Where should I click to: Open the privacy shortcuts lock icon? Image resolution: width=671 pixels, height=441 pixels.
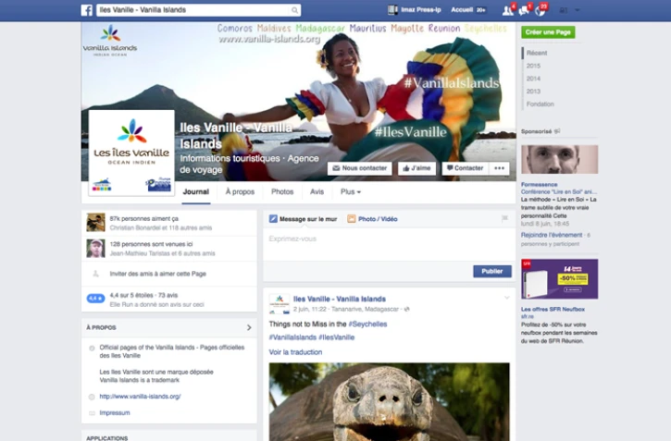point(564,10)
